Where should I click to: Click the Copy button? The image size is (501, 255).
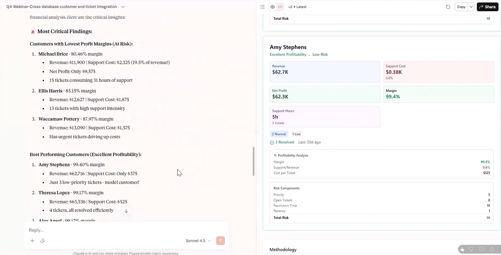pos(461,7)
